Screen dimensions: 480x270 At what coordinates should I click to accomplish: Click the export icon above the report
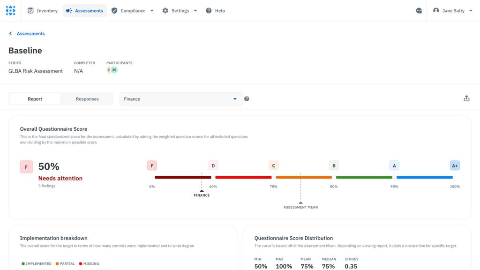(x=466, y=98)
